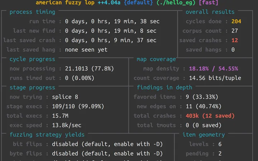The image size is (258, 161).
Task: Click the '{default}' text in the title
Action: click(x=138, y=3)
